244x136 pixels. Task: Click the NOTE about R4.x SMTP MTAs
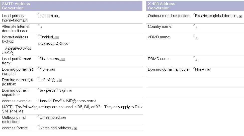coord(72,109)
